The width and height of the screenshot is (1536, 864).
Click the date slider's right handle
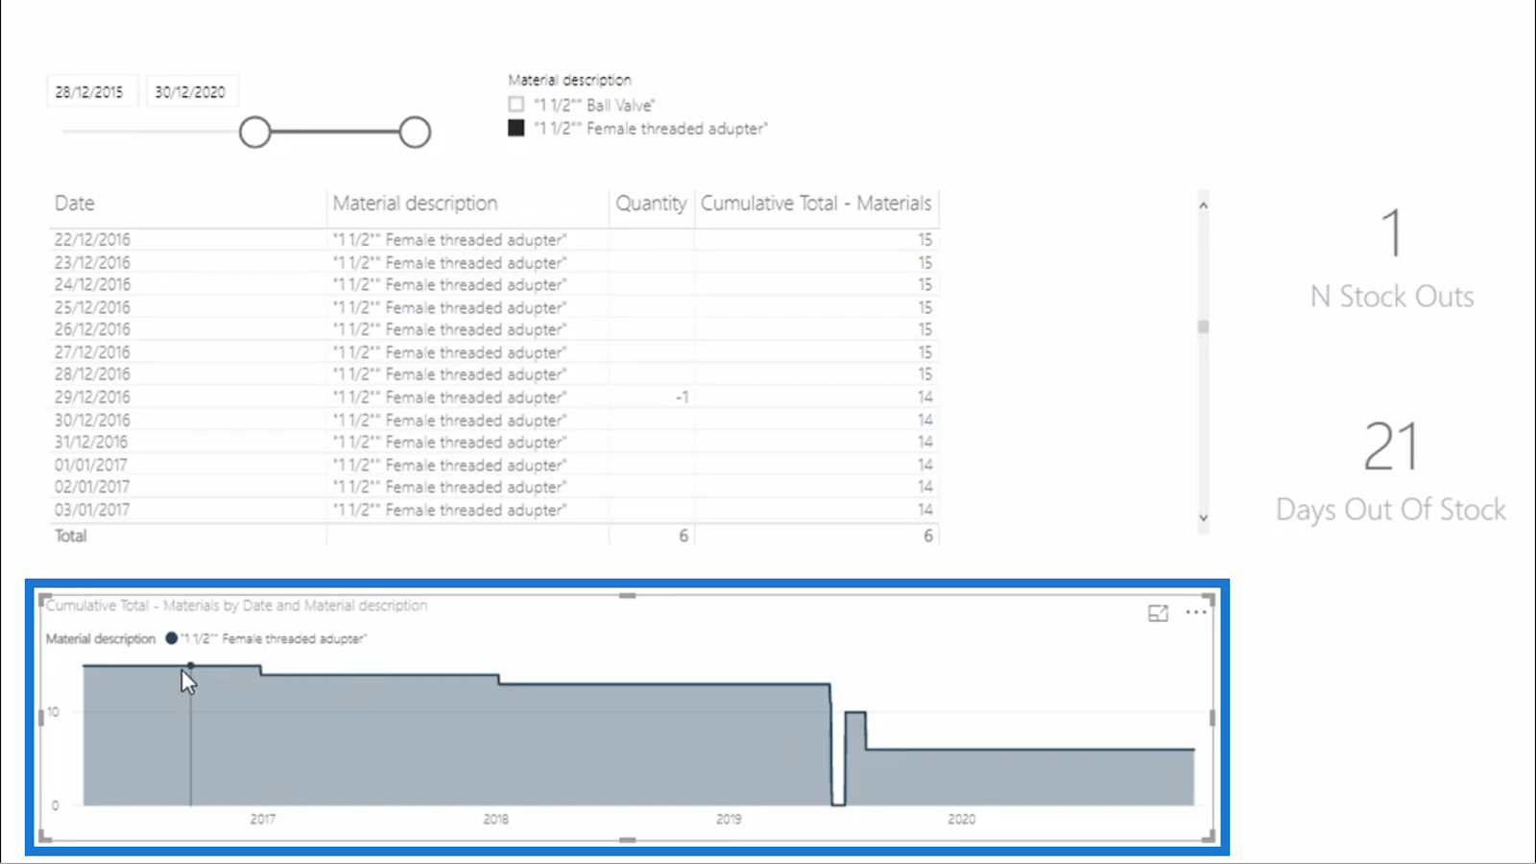pos(415,132)
